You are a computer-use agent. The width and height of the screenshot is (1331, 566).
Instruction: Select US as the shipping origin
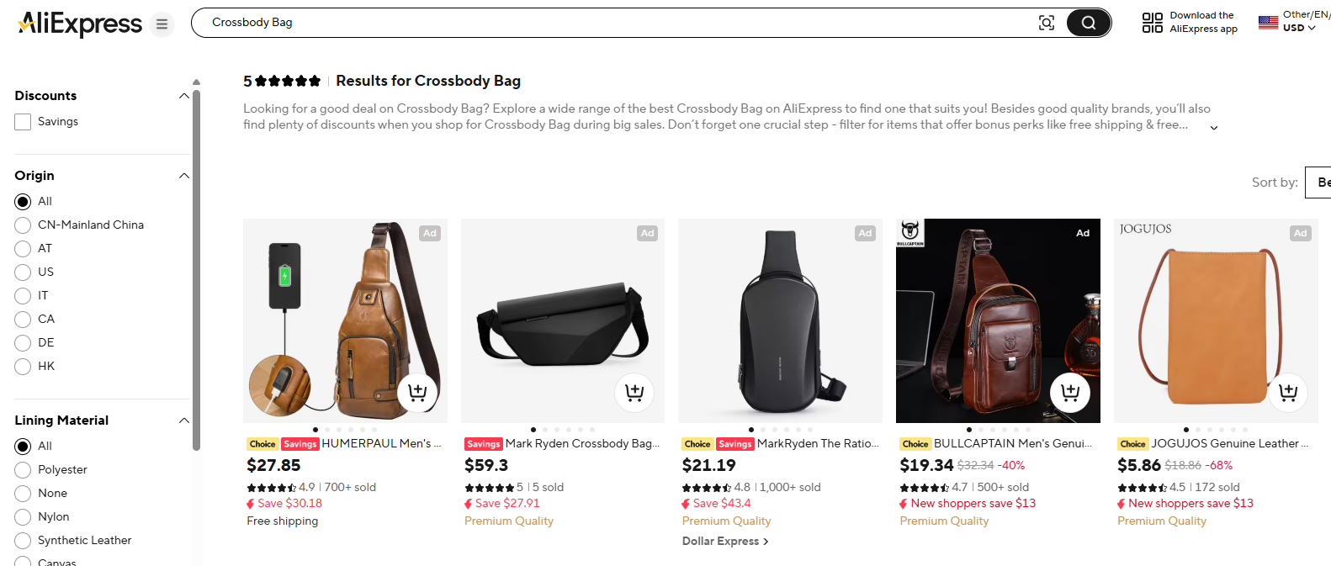23,272
